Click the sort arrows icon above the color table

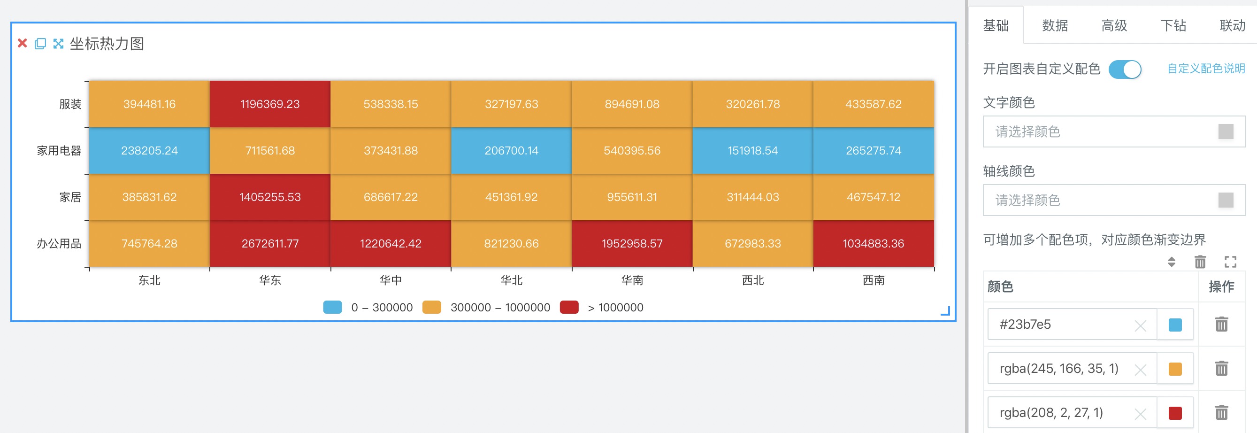[x=1171, y=262]
